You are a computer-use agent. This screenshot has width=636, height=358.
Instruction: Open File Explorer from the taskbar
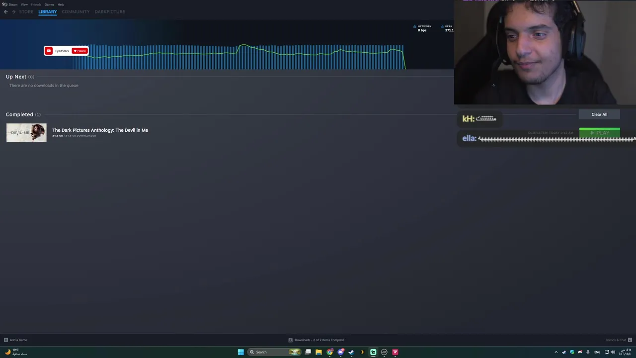pyautogui.click(x=318, y=352)
